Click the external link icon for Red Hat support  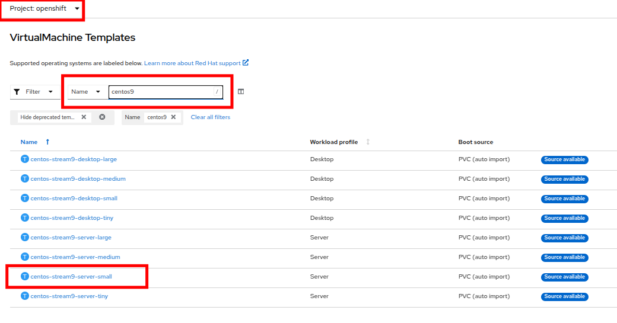click(x=246, y=63)
